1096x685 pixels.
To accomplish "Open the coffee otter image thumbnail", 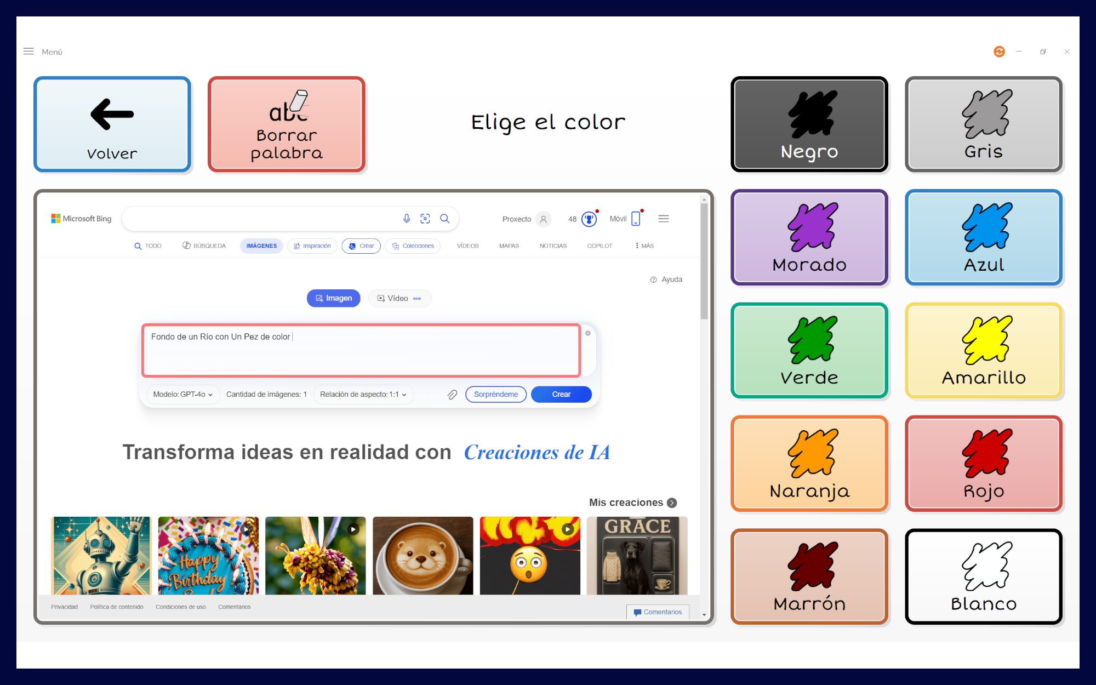I will pyautogui.click(x=423, y=556).
